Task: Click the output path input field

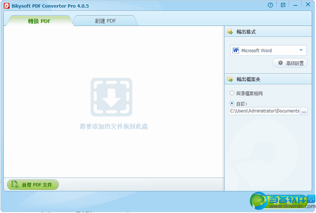Action: [x=264, y=111]
